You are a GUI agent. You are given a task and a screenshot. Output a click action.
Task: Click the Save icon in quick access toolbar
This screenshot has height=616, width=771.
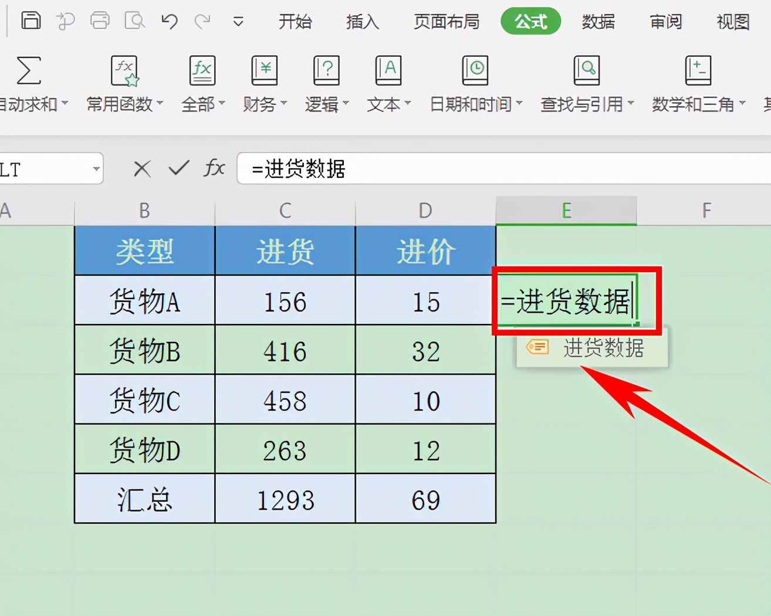click(31, 21)
